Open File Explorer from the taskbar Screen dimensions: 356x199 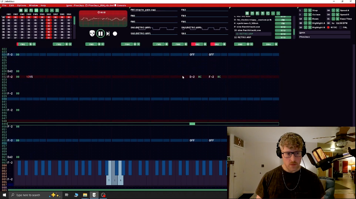click(85, 195)
